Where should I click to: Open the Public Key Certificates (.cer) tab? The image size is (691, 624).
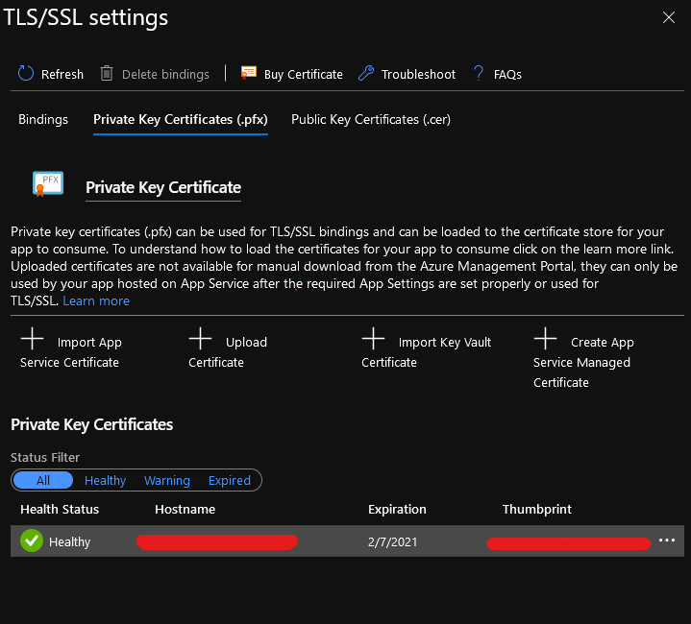371,119
